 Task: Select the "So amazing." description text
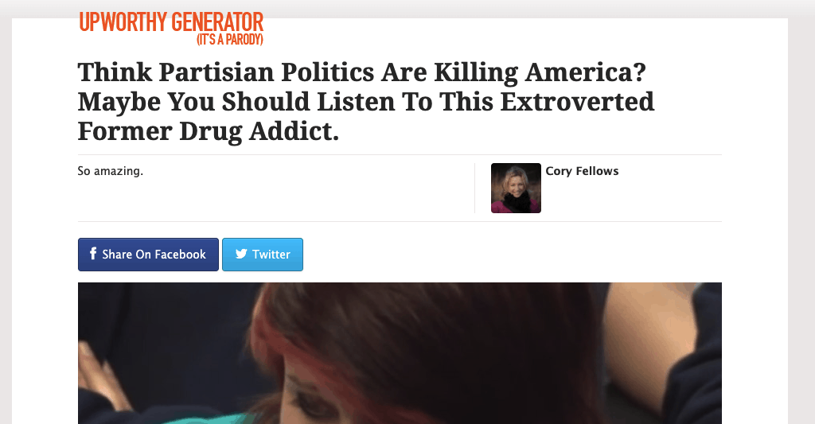(110, 171)
